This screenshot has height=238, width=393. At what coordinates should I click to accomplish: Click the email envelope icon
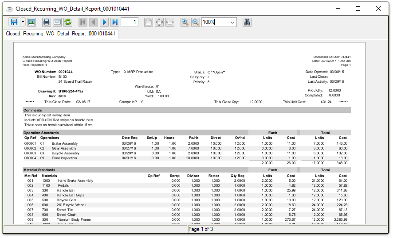tap(57, 22)
